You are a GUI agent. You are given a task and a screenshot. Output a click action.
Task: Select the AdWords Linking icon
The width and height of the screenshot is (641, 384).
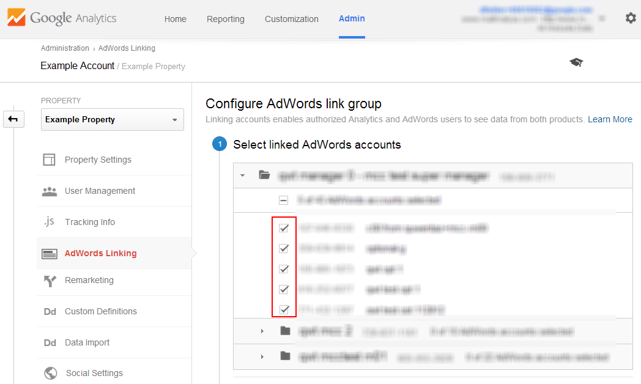[x=49, y=253]
